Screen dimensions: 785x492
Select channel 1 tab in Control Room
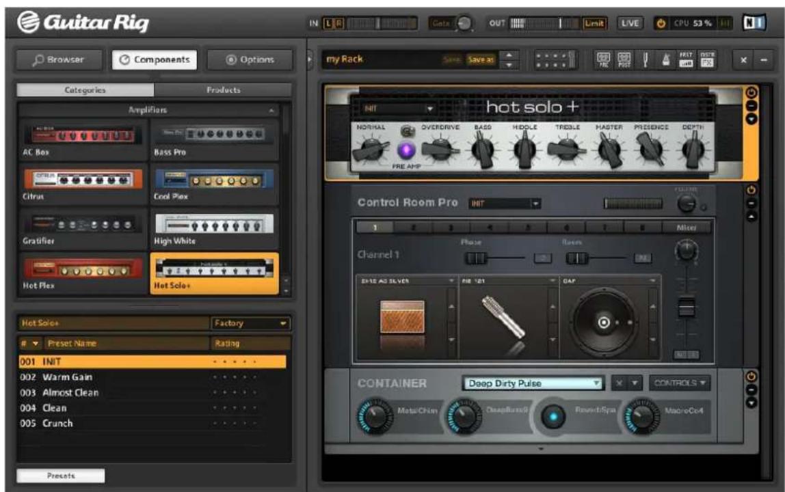click(375, 228)
